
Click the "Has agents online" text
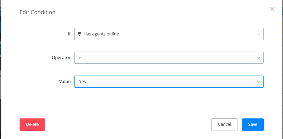[101, 34]
